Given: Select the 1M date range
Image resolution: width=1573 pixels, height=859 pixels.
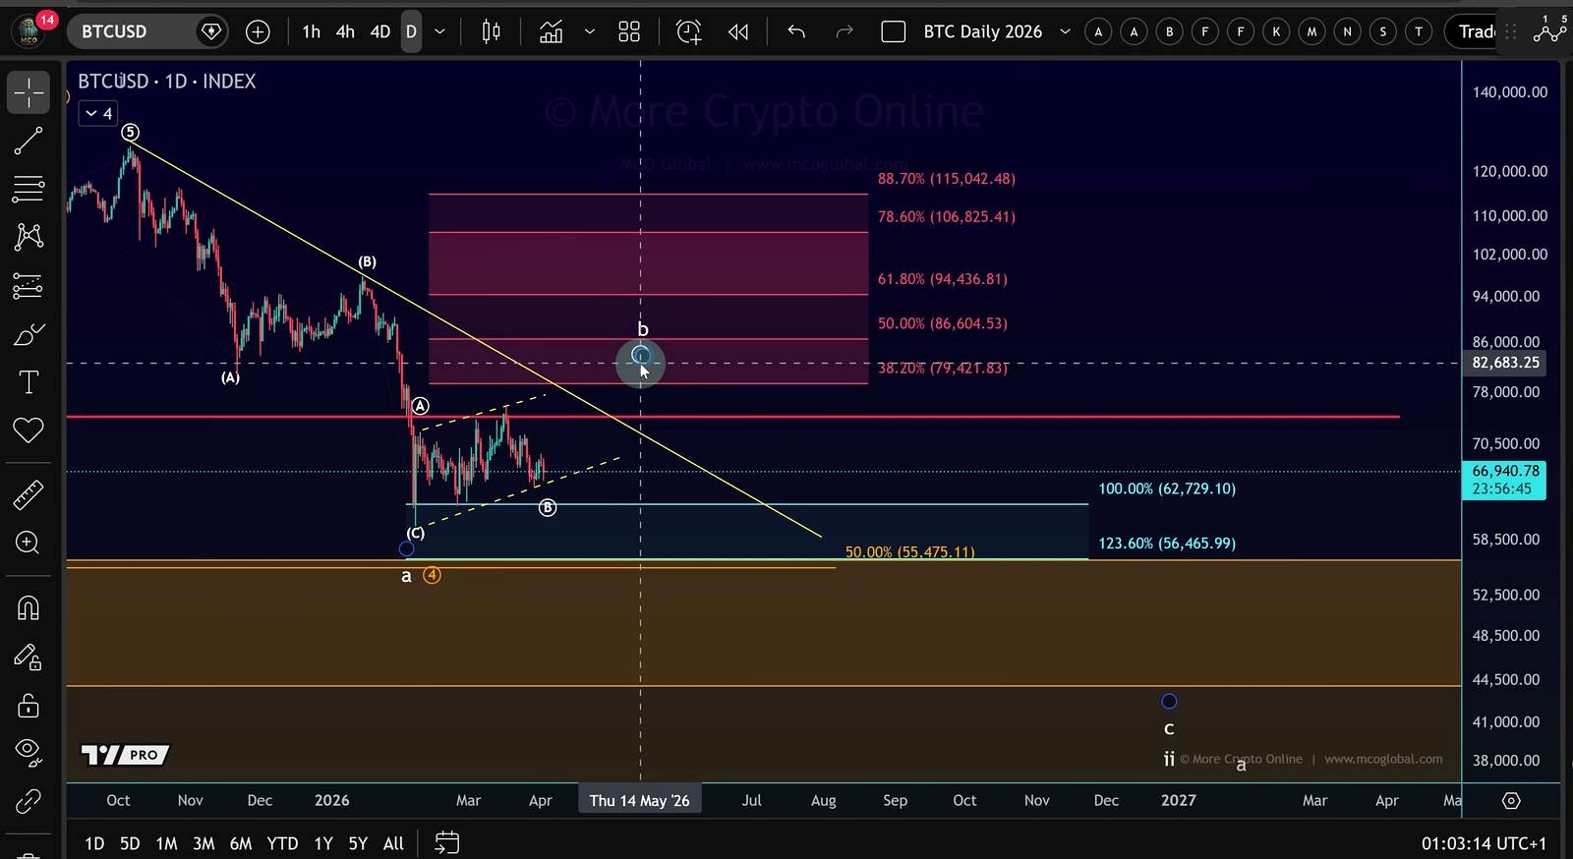Looking at the screenshot, I should (167, 843).
